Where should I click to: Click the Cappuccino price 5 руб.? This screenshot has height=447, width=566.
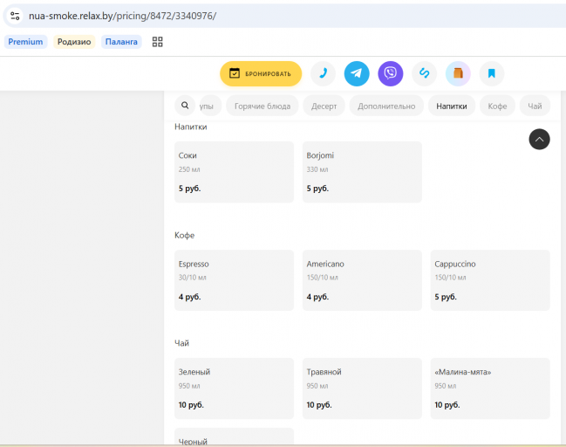pyautogui.click(x=446, y=297)
